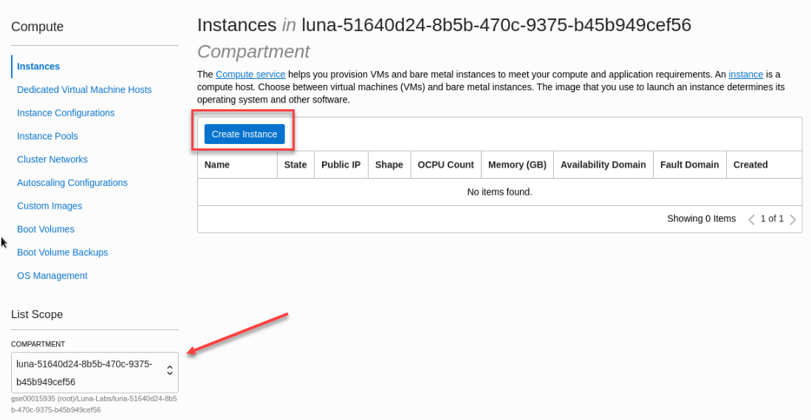Sort by the State column header
Viewport: 811px width, 420px height.
coord(295,165)
